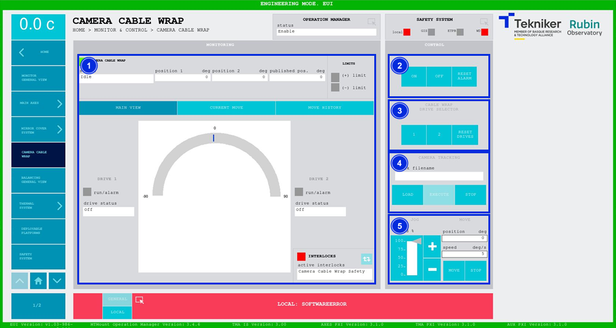Viewport: 616px width, 328px height.
Task: Click the Stop button beside Move
Action: click(x=475, y=271)
